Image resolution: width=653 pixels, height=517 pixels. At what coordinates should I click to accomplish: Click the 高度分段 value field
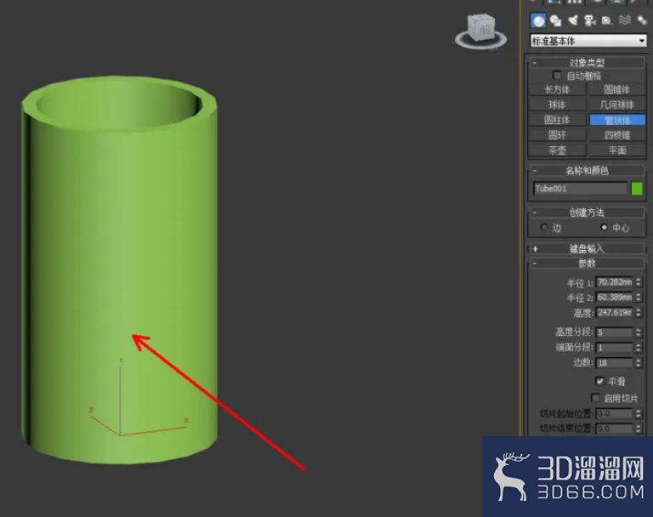614,332
